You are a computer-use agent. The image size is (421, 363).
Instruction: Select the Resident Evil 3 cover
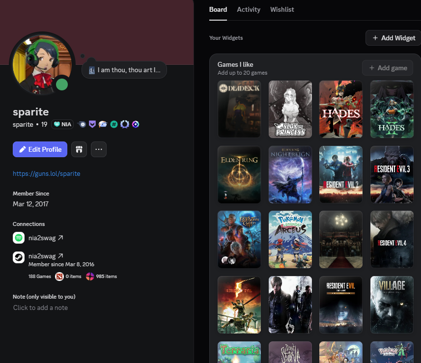click(392, 174)
